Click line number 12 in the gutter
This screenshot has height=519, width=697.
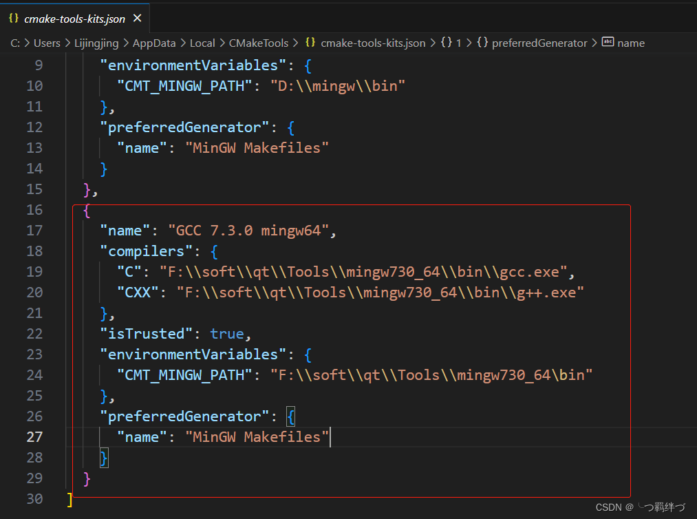(34, 127)
